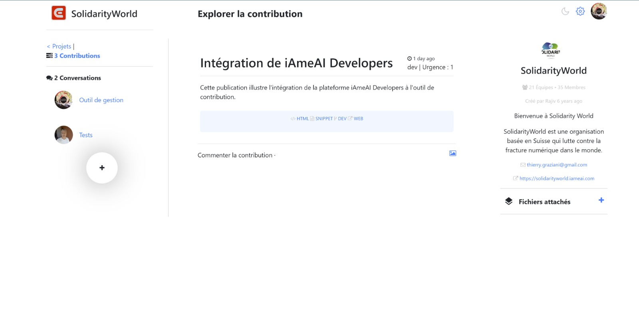
Task: Open the SNIPPET link
Action: point(324,118)
